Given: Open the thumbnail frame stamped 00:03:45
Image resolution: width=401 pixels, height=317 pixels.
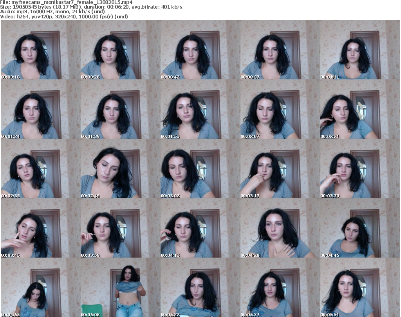Looking at the screenshot, I should pyautogui.click(x=41, y=228).
